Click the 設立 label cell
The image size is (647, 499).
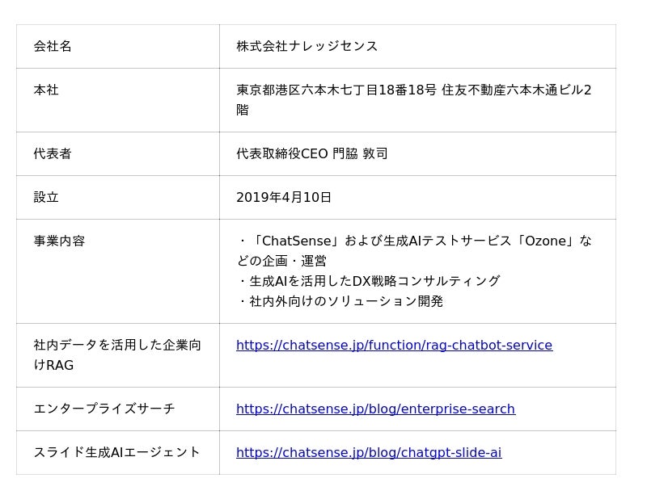46,198
